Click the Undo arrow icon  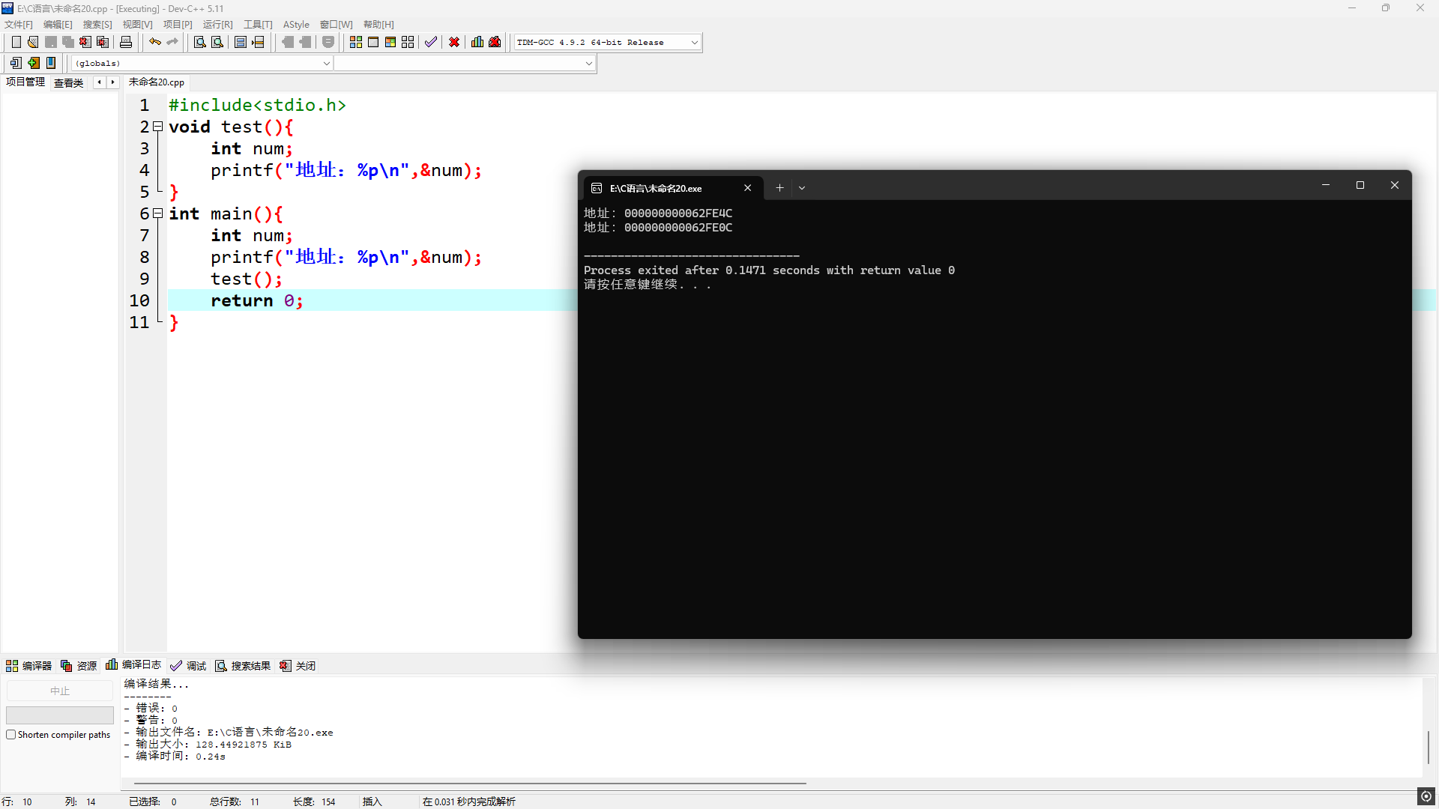154,42
